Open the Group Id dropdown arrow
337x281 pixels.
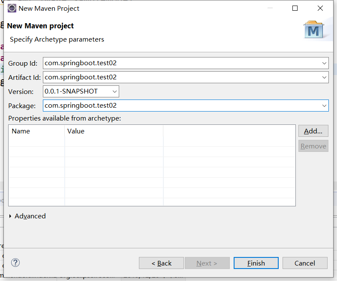324,63
